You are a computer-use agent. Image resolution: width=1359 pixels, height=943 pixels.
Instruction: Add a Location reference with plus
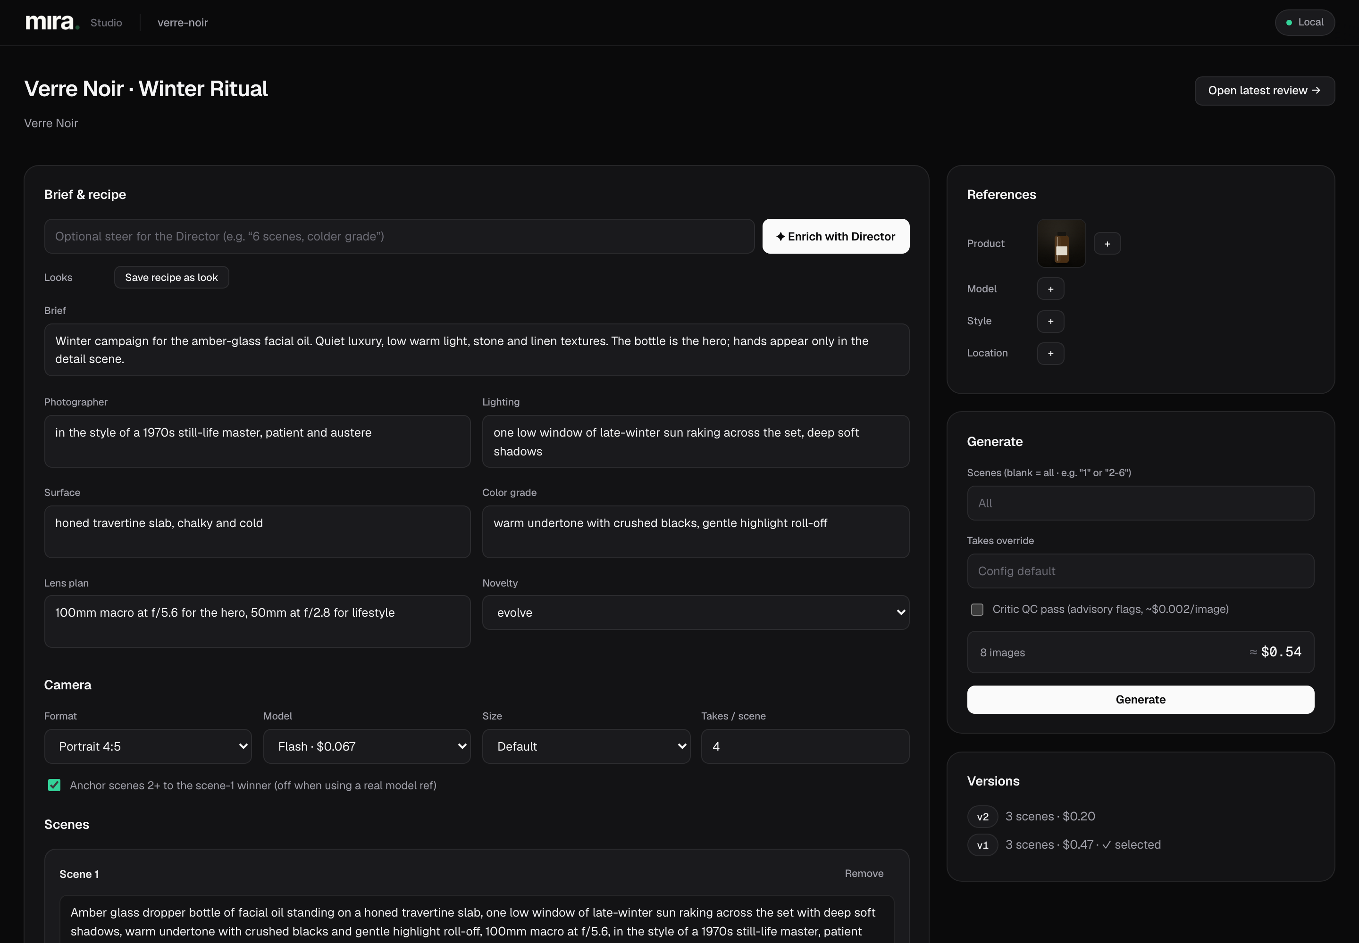coord(1050,353)
